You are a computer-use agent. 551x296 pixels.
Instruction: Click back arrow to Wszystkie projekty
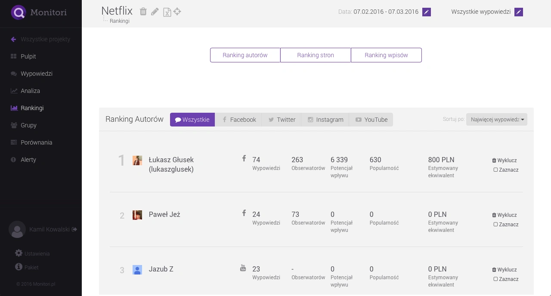click(14, 39)
